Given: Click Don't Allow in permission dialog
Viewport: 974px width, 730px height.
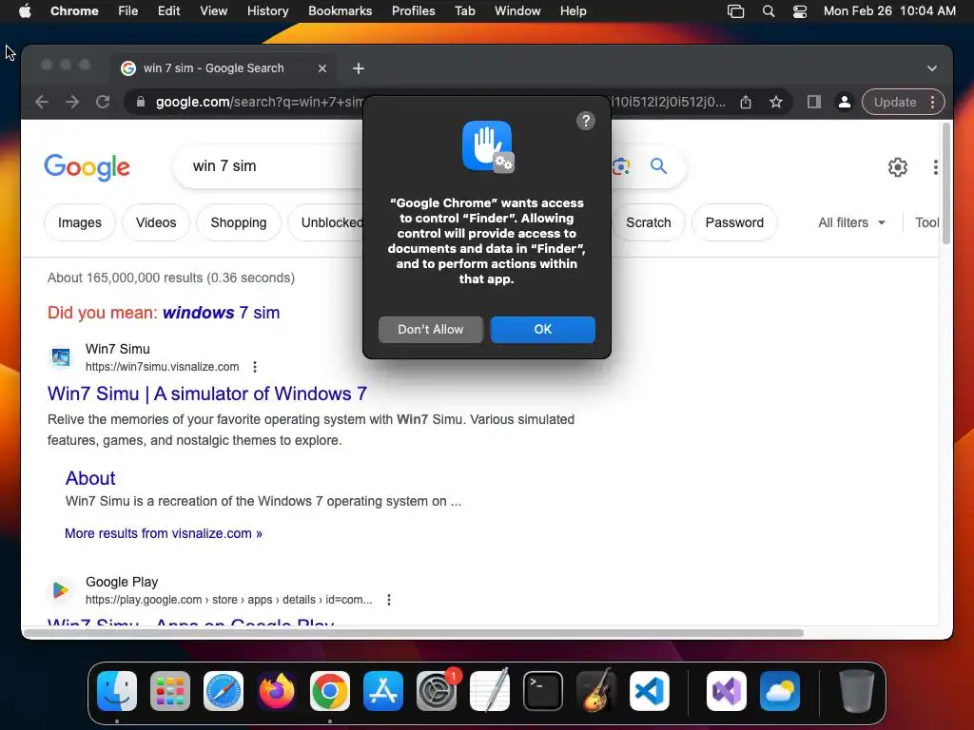Looking at the screenshot, I should point(431,330).
